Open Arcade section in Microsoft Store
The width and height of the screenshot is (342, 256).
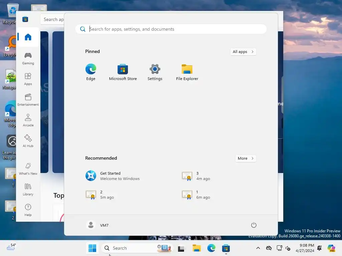pyautogui.click(x=28, y=121)
